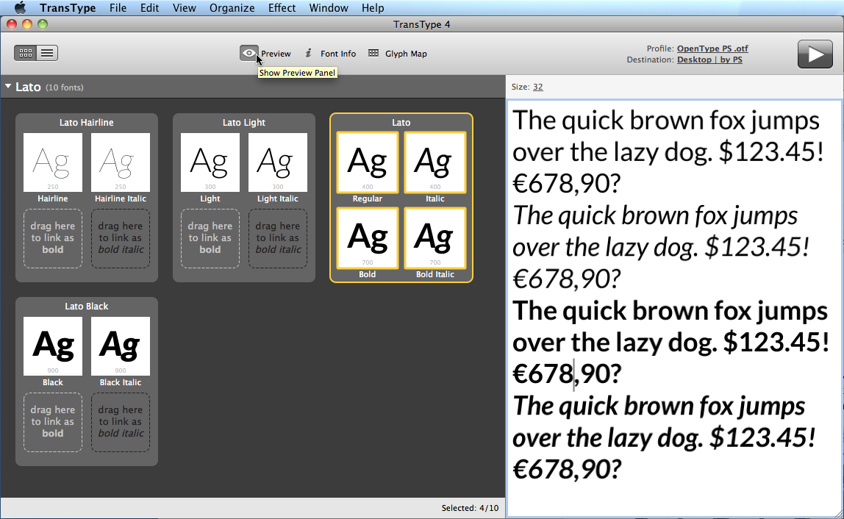The width and height of the screenshot is (844, 519).
Task: Select the Lato Black font thumbnail
Action: coord(53,346)
